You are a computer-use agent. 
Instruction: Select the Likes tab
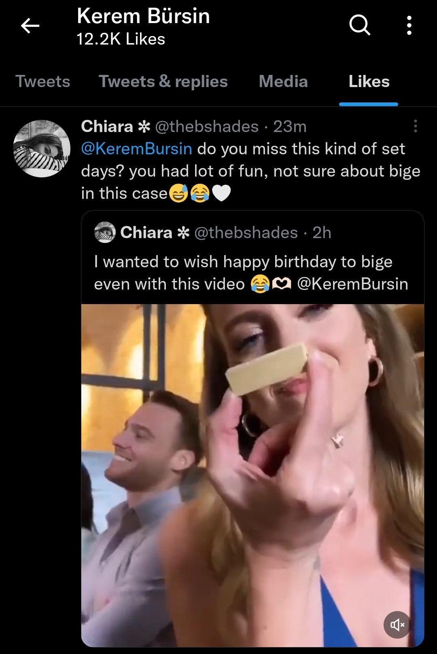369,81
